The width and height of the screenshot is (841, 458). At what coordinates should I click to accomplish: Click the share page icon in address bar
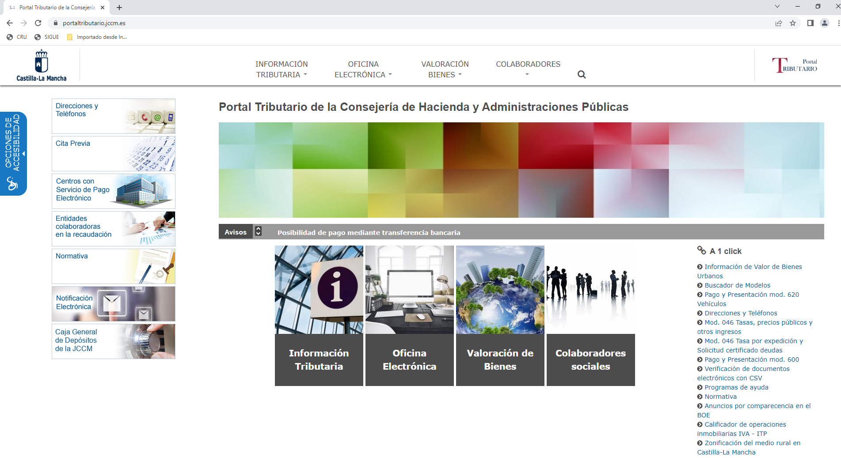coord(779,23)
